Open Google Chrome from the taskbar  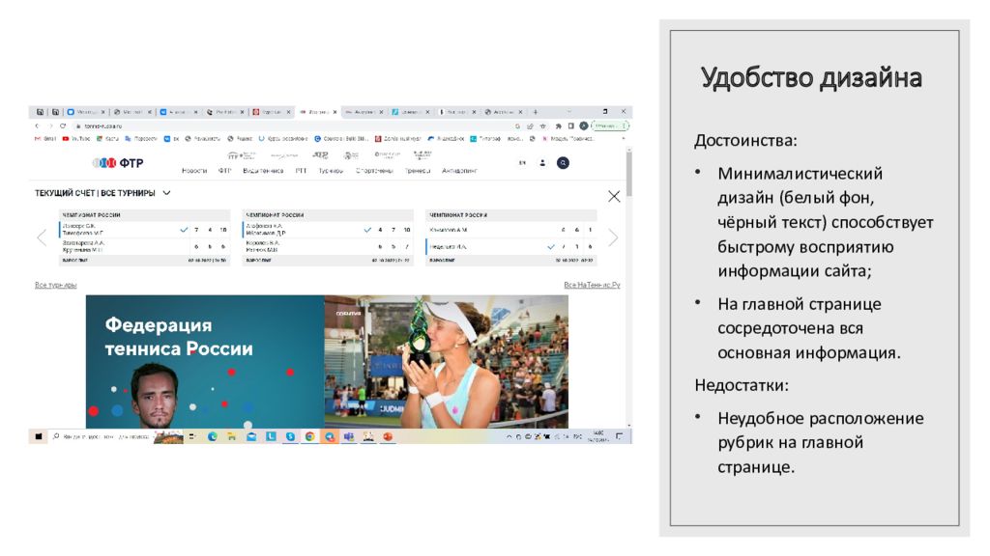(x=310, y=436)
